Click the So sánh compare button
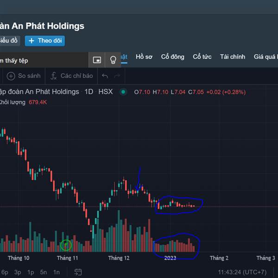The image size is (278, 278). [24, 76]
